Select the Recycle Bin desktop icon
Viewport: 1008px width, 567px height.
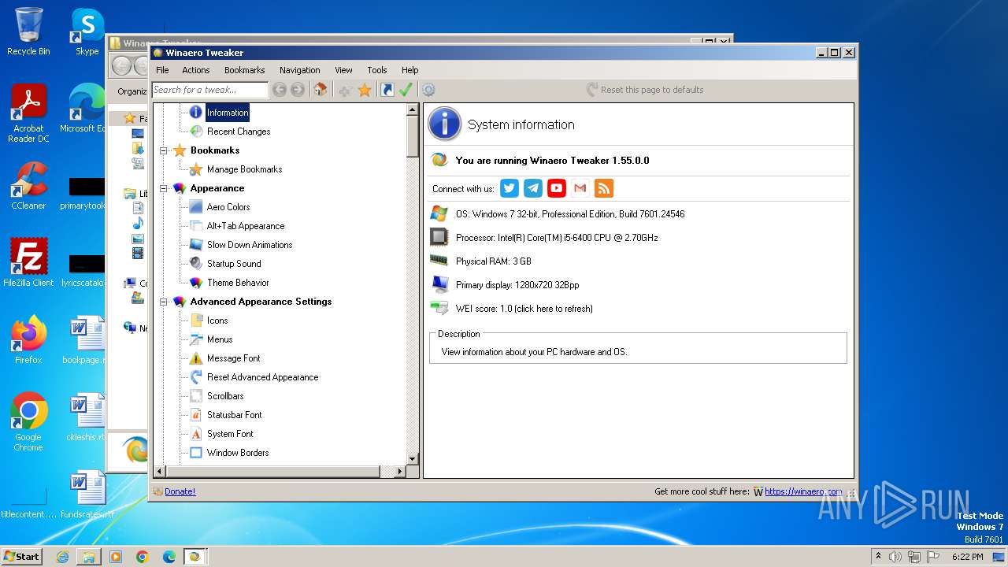point(28,31)
